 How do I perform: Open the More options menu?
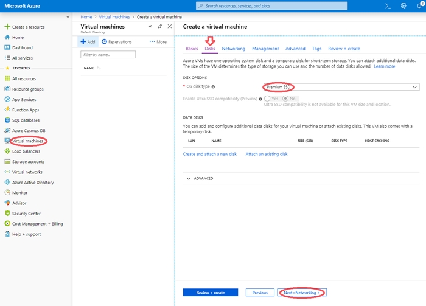tap(158, 42)
